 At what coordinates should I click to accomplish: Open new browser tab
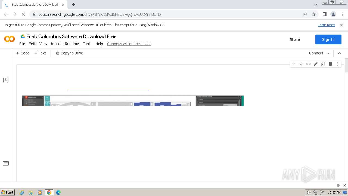pos(73,5)
